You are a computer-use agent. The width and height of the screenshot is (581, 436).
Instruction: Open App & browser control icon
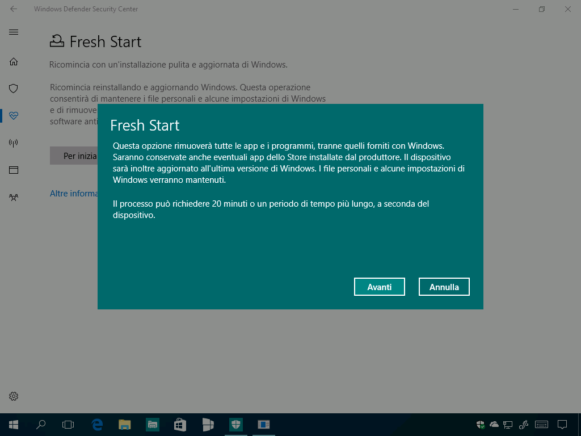pyautogui.click(x=14, y=170)
